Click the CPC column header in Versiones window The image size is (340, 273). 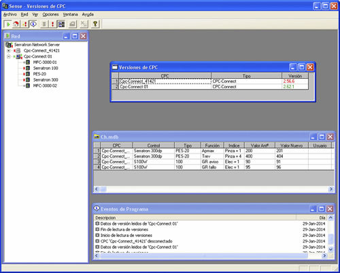coord(165,75)
